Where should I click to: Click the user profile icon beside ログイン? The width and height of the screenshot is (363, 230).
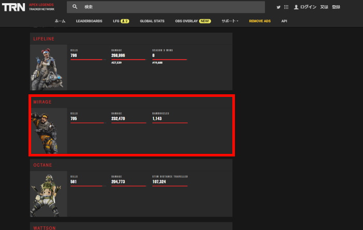click(296, 7)
